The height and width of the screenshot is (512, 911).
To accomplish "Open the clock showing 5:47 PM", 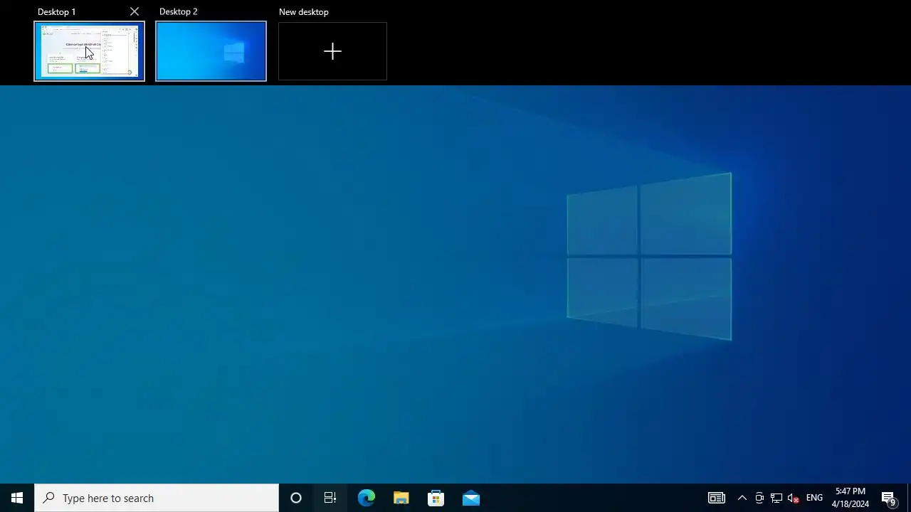I will 851,498.
